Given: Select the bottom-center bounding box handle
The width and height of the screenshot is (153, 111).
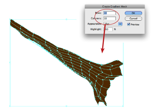Looking at the screenshot, I should (67, 106).
